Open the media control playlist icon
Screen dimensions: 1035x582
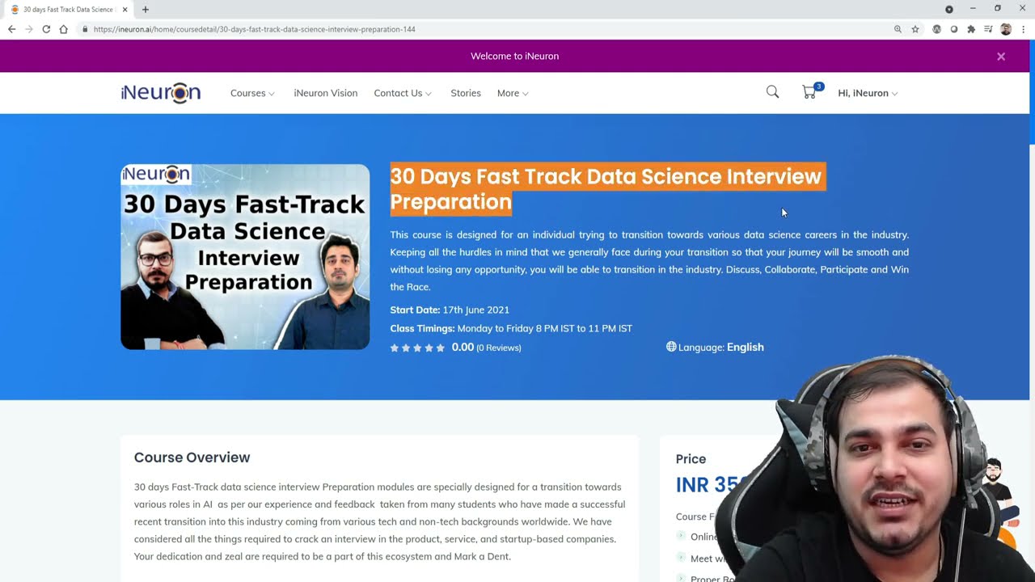click(x=988, y=29)
